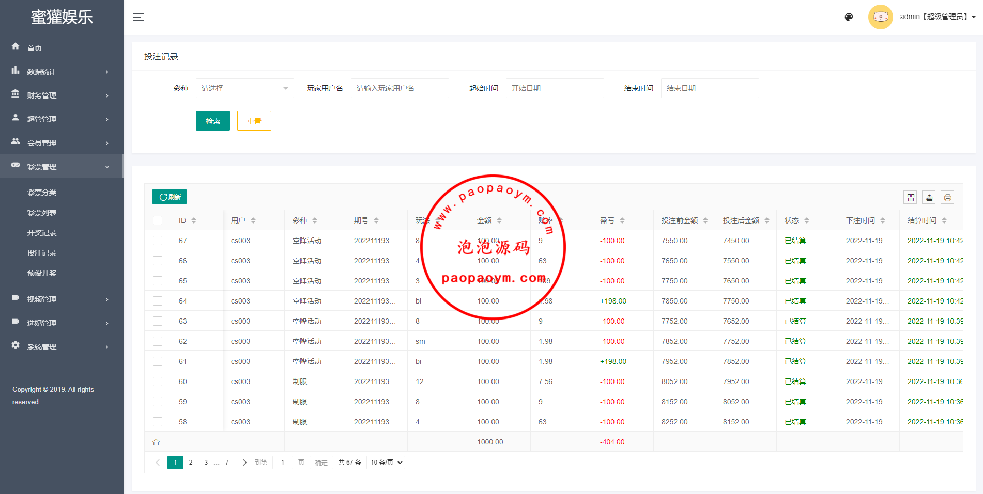
Task: Focus the 玩家用户名 input field
Action: pos(400,88)
